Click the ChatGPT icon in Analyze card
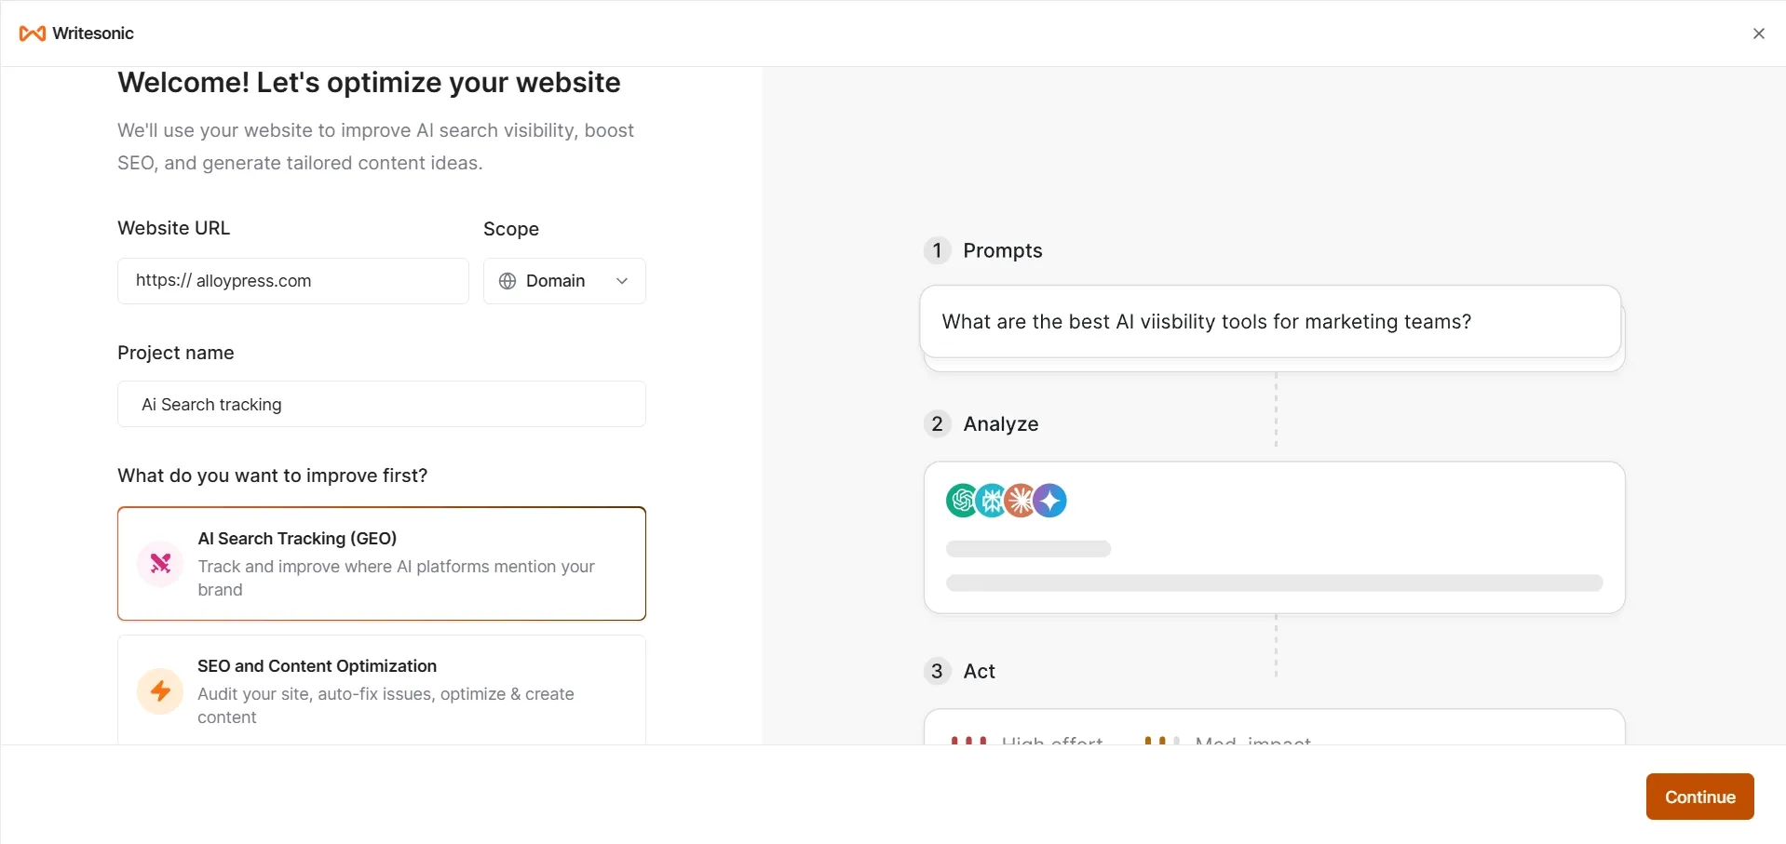 (x=962, y=501)
